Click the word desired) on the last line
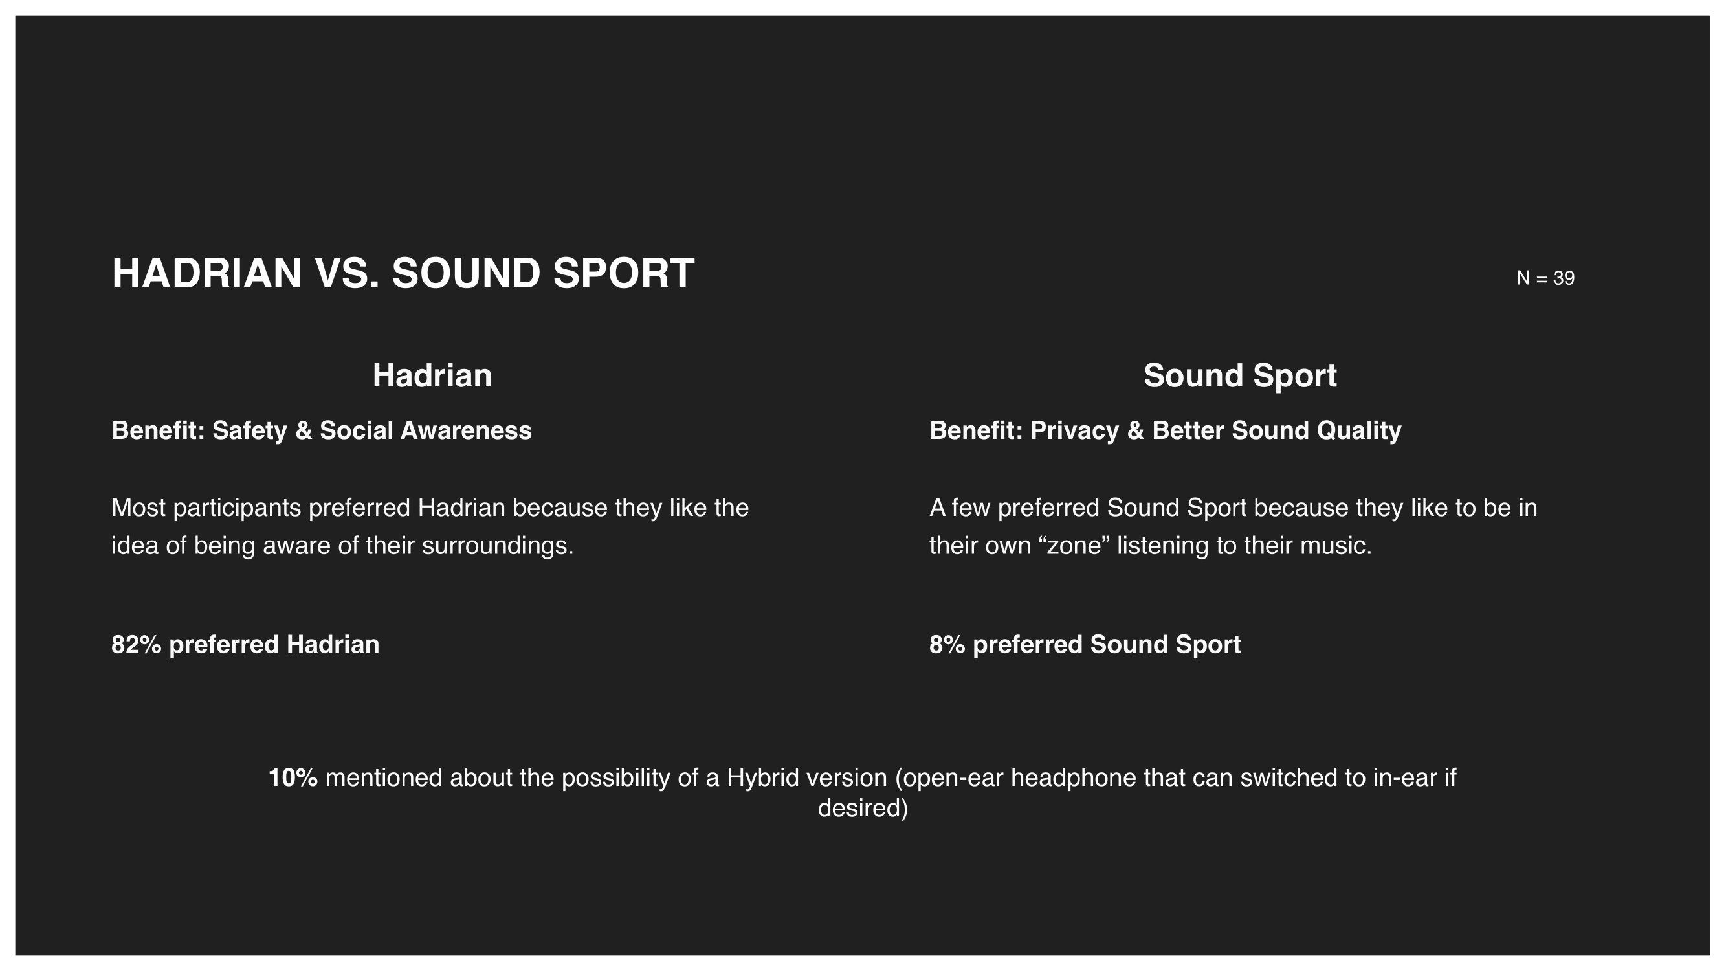This screenshot has height=971, width=1726. point(863,808)
